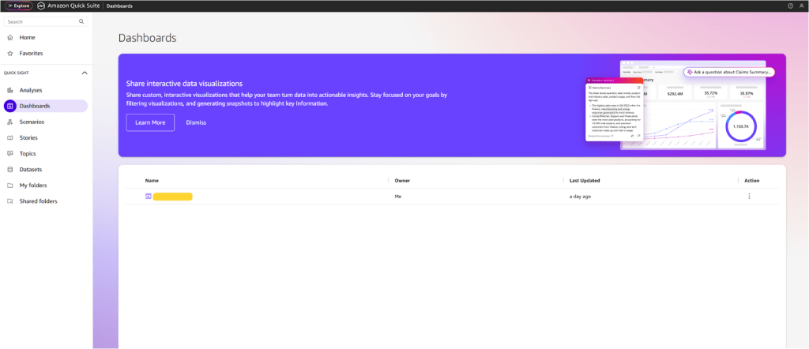Open the Stories section
Viewport: 809px width, 349px height.
coord(28,137)
